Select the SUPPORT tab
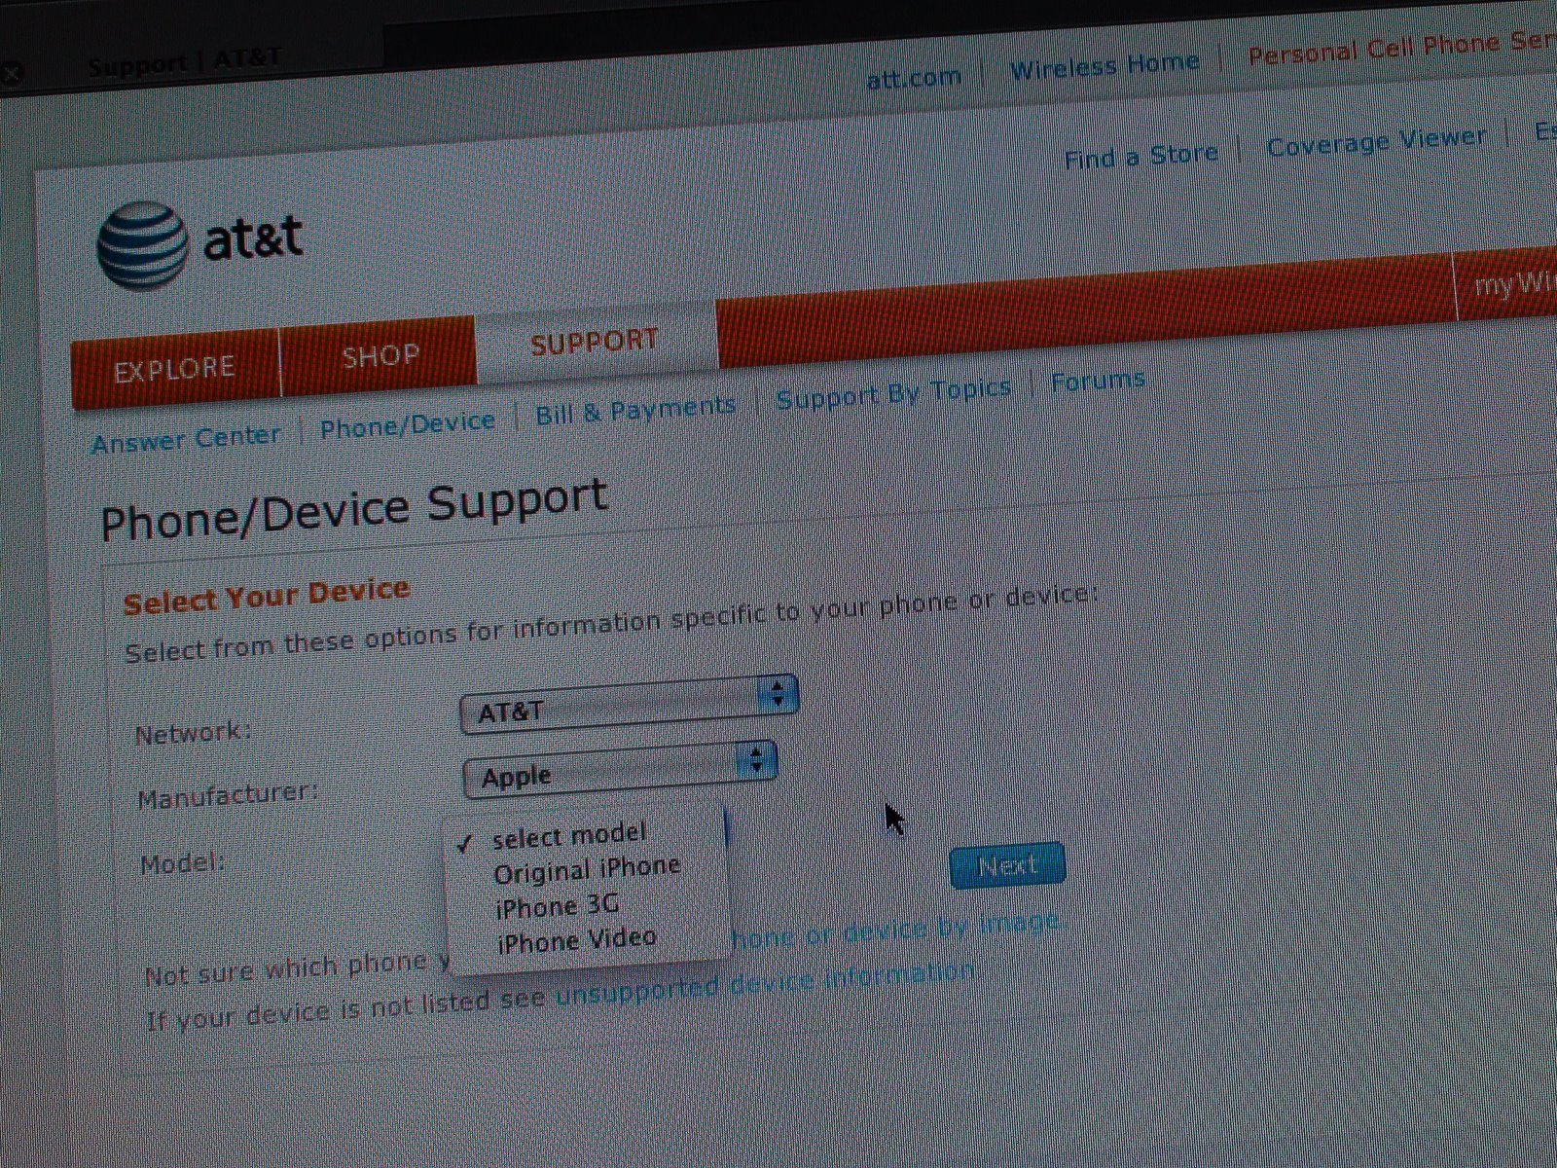The image size is (1557, 1168). point(595,342)
